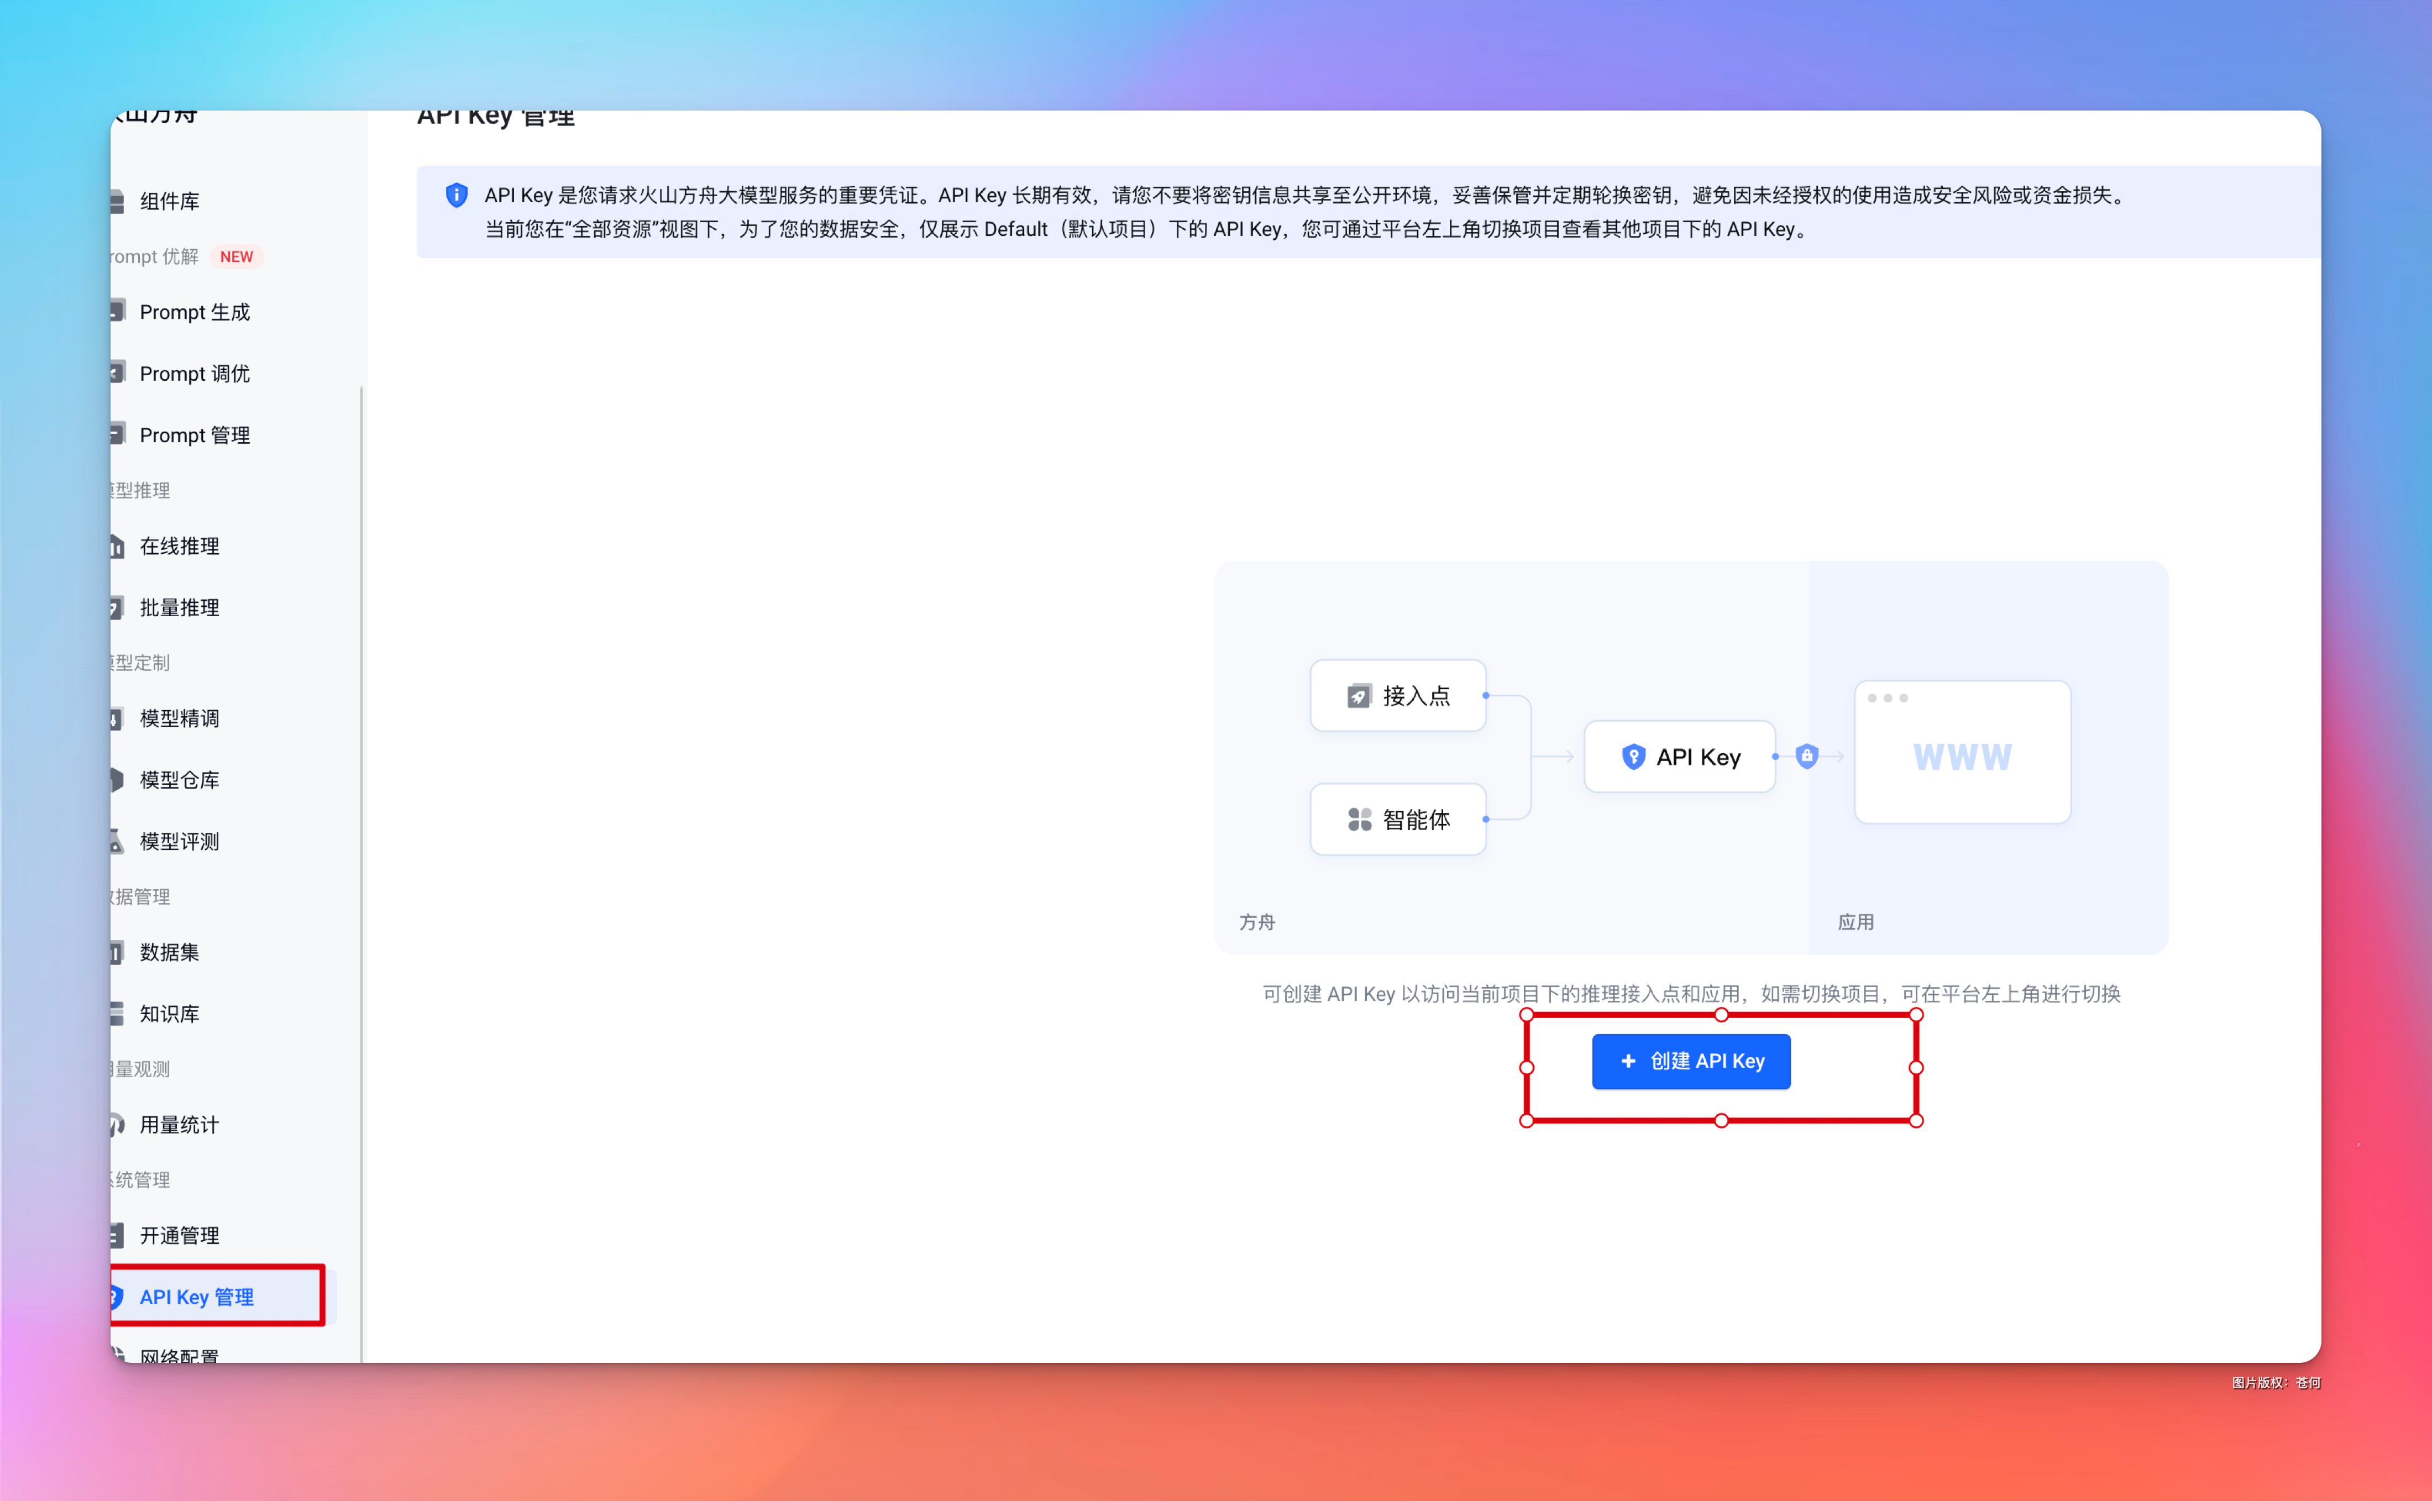Click the 接入点 rocket icon in diagram
This screenshot has height=1501, width=2432.
[1358, 696]
